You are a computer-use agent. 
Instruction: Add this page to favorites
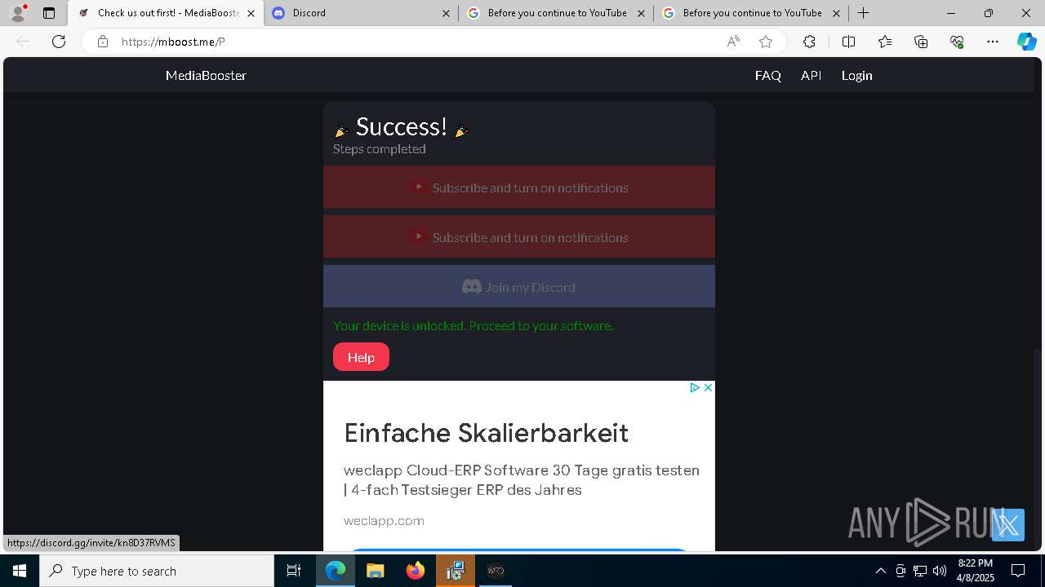(x=766, y=42)
